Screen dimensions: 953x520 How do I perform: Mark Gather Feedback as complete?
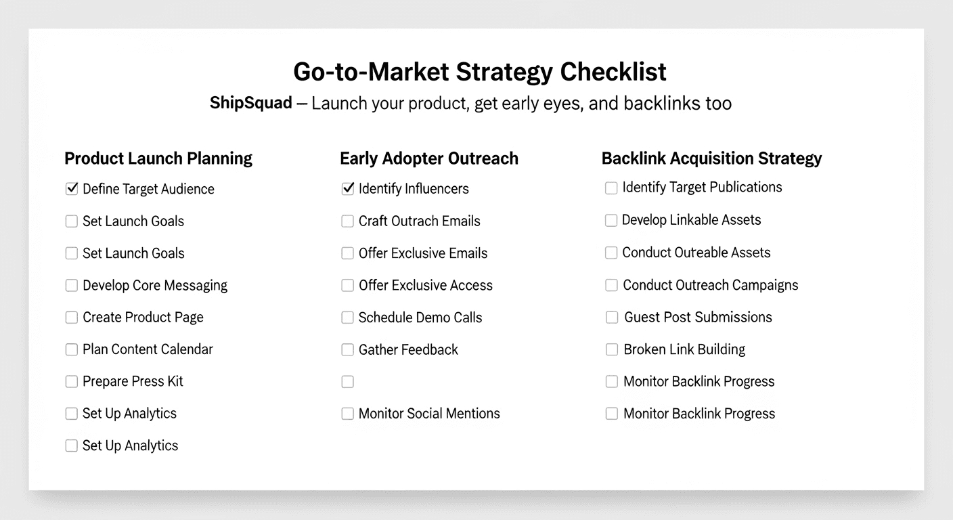347,350
